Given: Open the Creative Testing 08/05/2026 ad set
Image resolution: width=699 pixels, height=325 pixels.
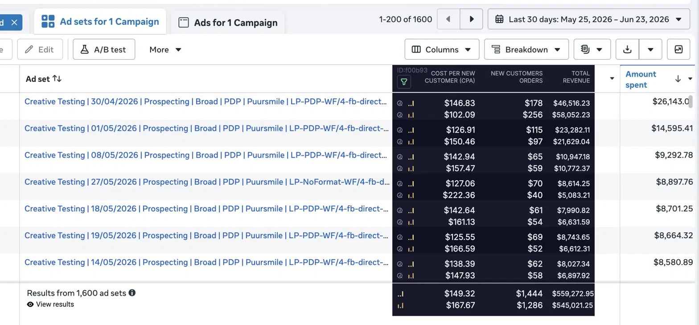Looking at the screenshot, I should (206, 155).
